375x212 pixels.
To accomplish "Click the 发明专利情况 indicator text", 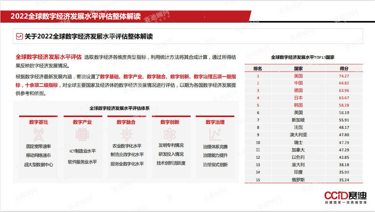I will tap(171, 145).
